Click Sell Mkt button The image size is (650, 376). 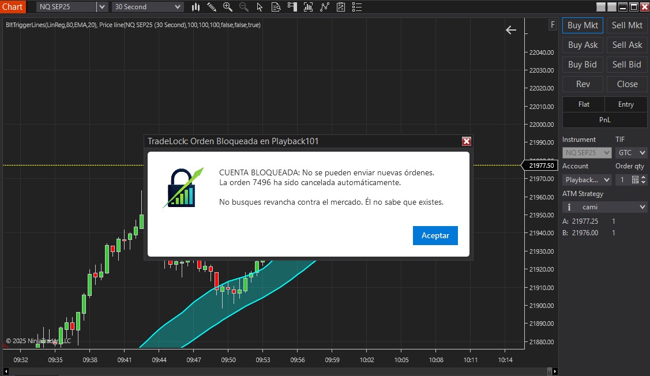(627, 26)
